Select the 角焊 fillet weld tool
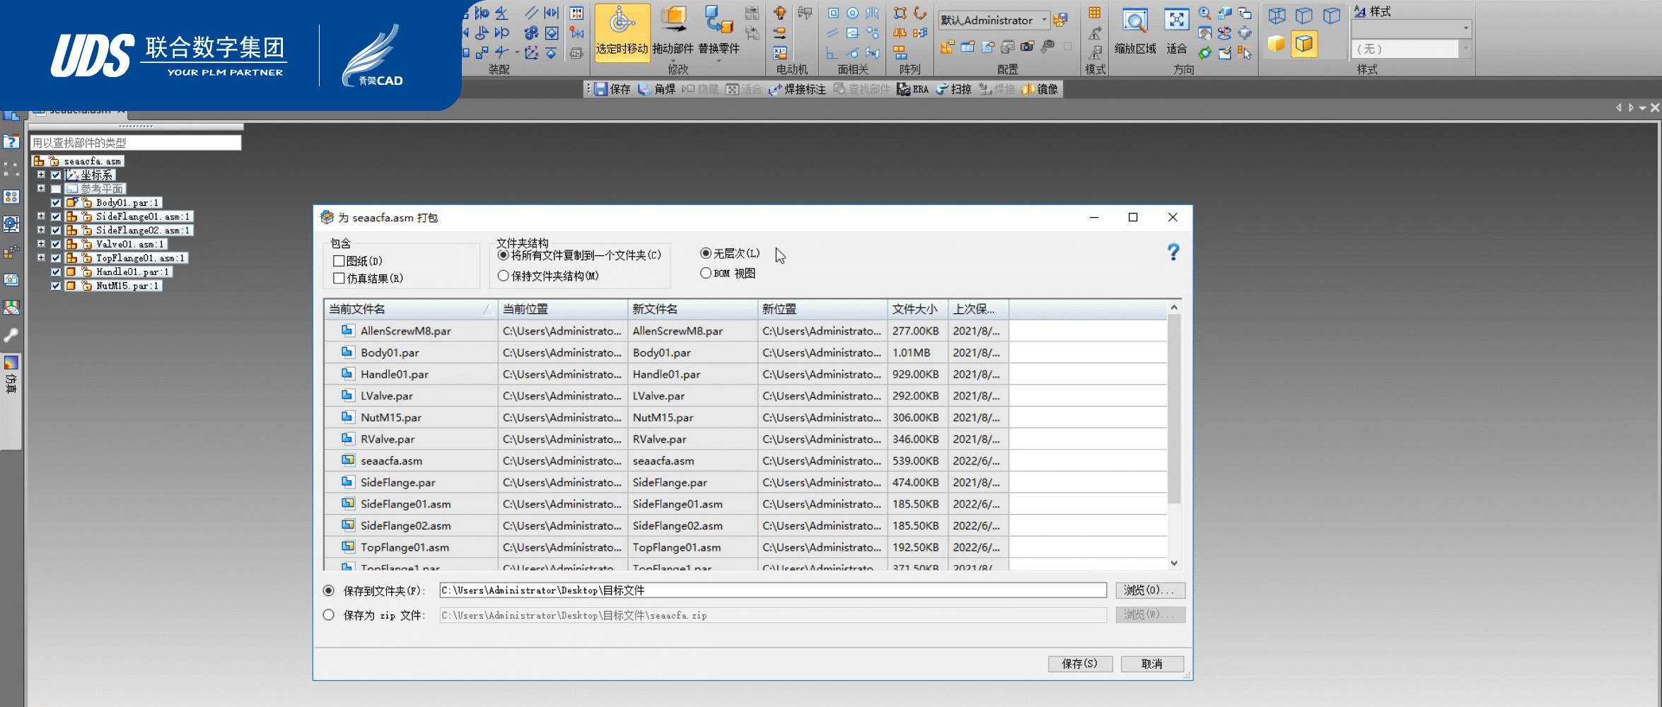The width and height of the screenshot is (1662, 707). coord(657,89)
